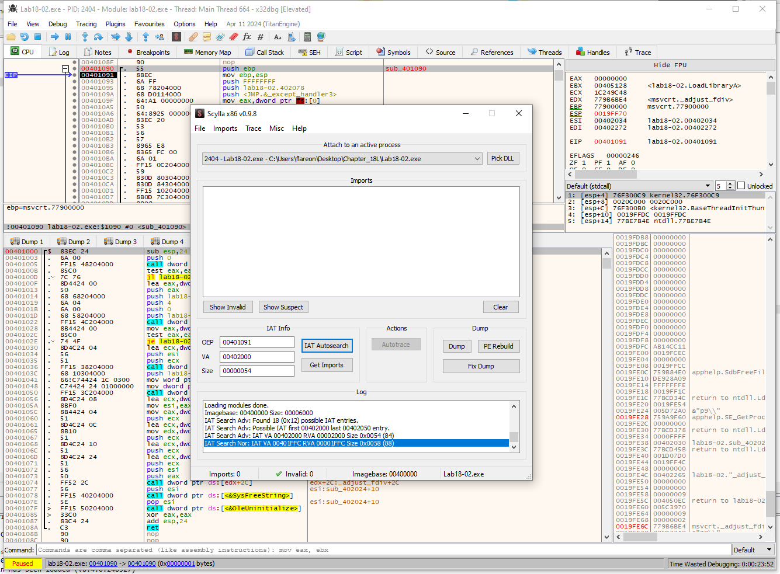The image size is (780, 574).
Task: Open the Scylla process selection dropdown
Action: [x=477, y=158]
